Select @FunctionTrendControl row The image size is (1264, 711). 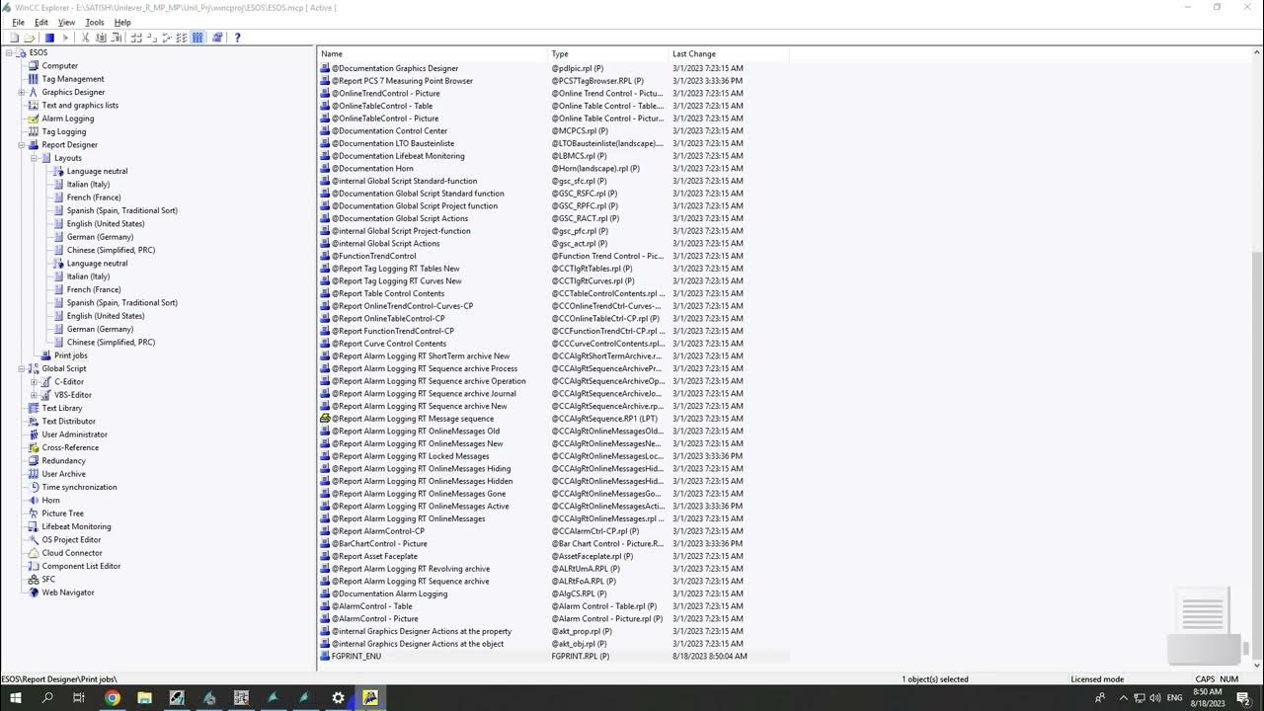click(553, 256)
